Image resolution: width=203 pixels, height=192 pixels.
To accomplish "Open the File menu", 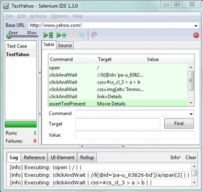I will pyautogui.click(x=9, y=16).
